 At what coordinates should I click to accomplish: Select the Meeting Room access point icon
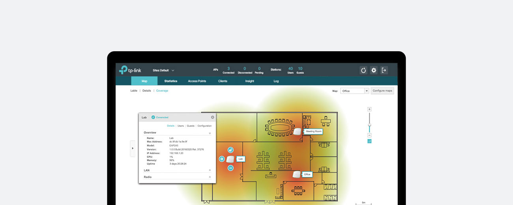click(297, 131)
